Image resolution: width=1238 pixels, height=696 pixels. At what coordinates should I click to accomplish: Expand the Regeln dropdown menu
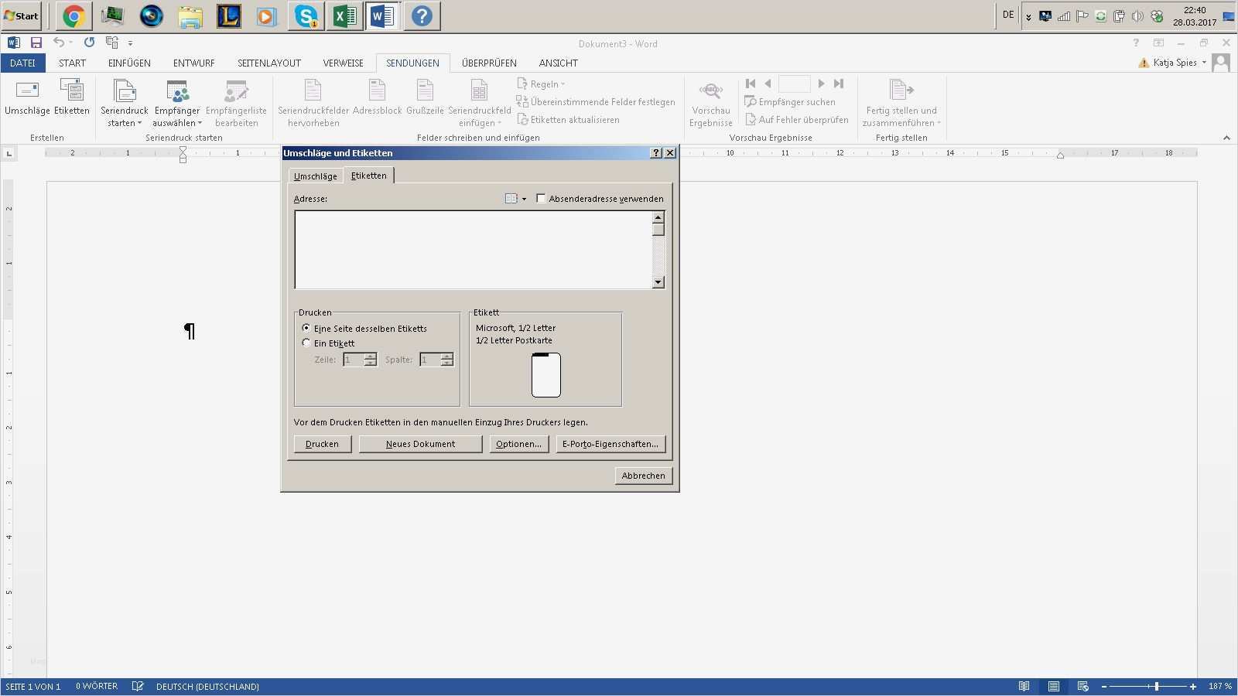coord(542,84)
